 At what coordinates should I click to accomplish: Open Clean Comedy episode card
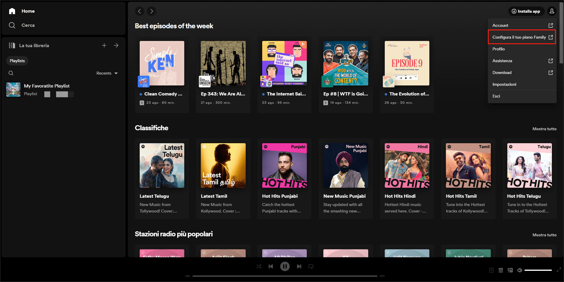pyautogui.click(x=162, y=75)
